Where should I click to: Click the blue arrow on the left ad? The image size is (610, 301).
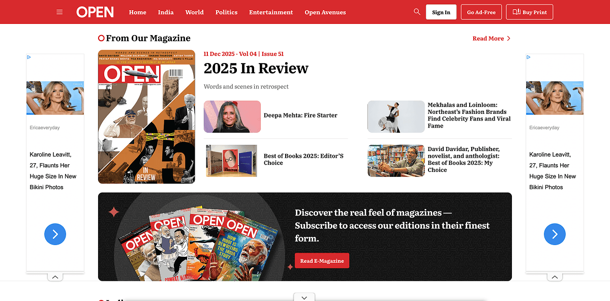pos(55,234)
